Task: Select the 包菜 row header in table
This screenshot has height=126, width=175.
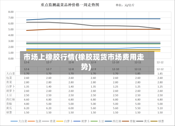Action: tap(9, 78)
